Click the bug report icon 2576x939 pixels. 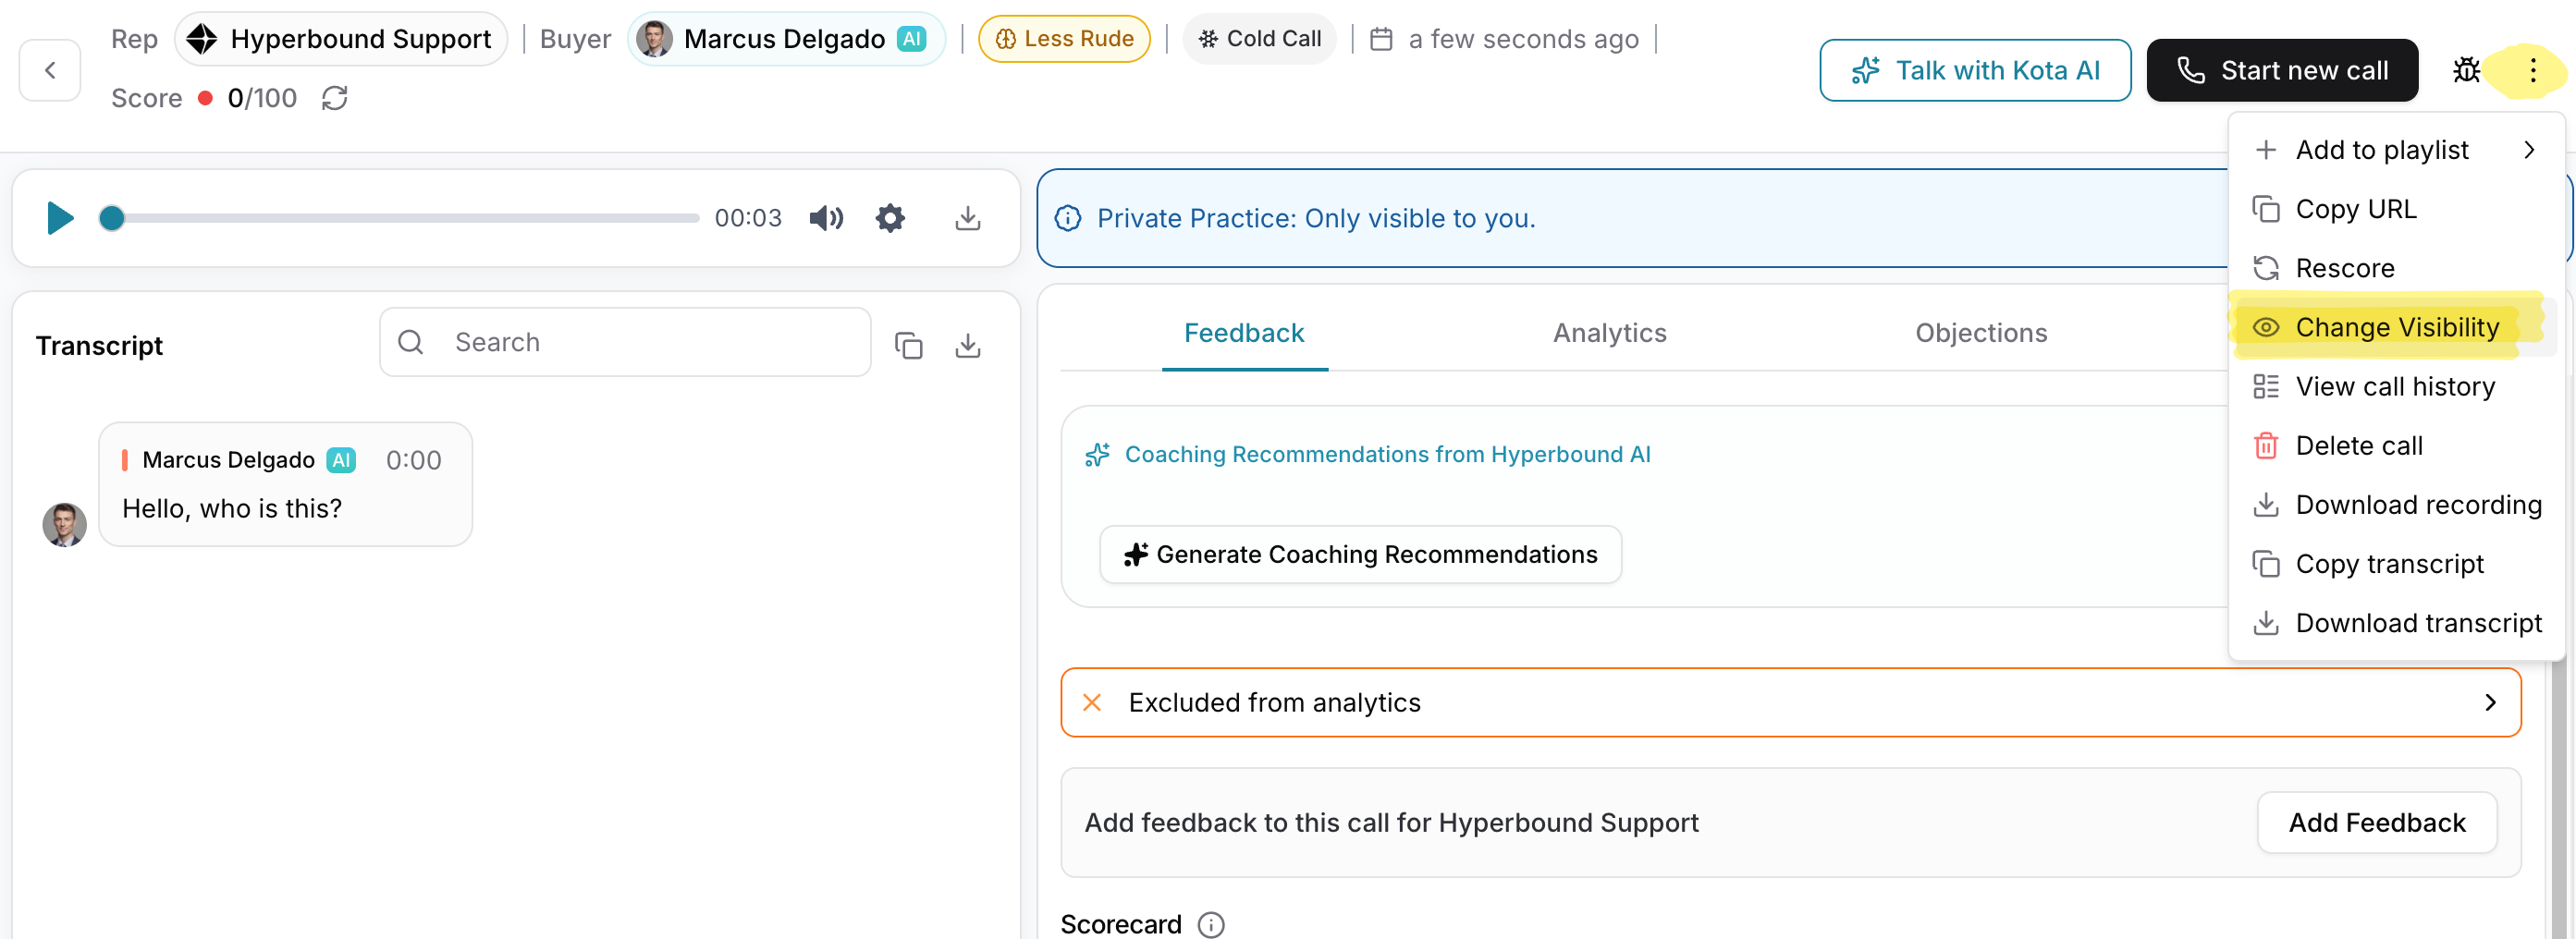pyautogui.click(x=2466, y=70)
